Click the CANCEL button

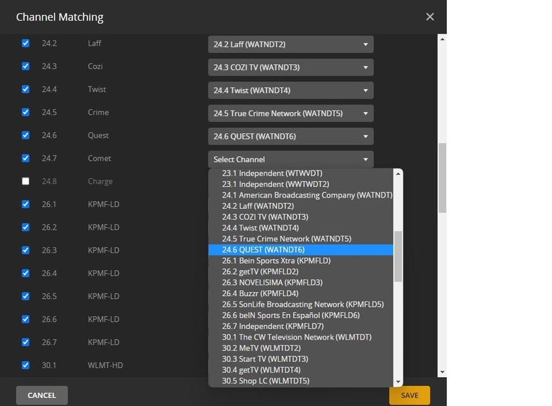click(41, 395)
